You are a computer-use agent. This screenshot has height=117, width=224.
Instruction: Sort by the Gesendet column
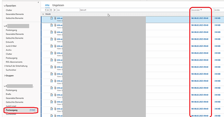coord(197,10)
